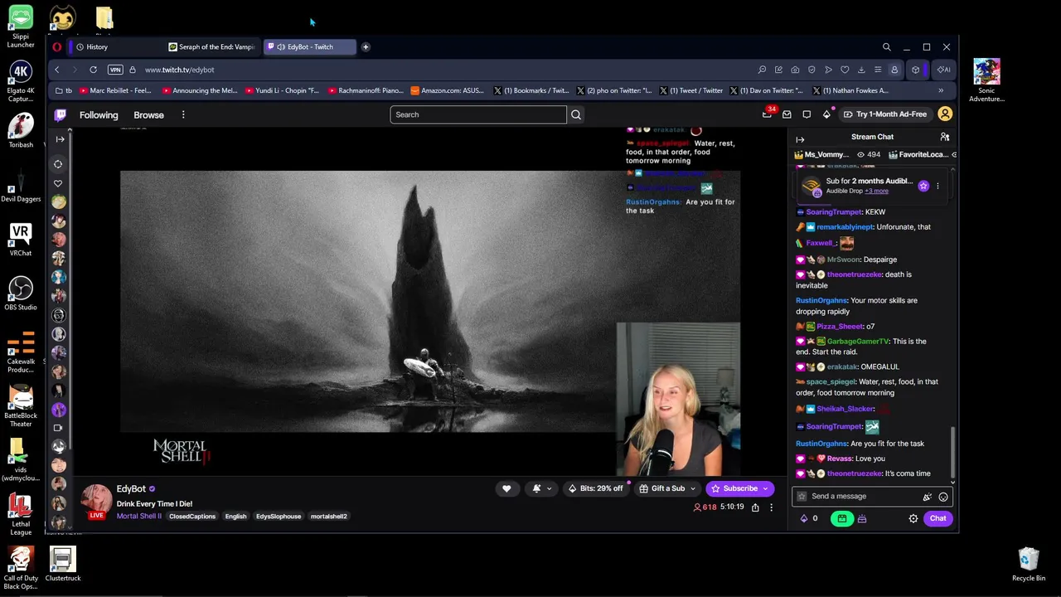
Task: Open the Twitch Whispers speech bubble icon
Action: pos(807,114)
